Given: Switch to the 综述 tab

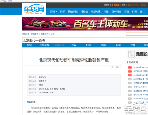Looking at the screenshot, I should click(30, 45).
